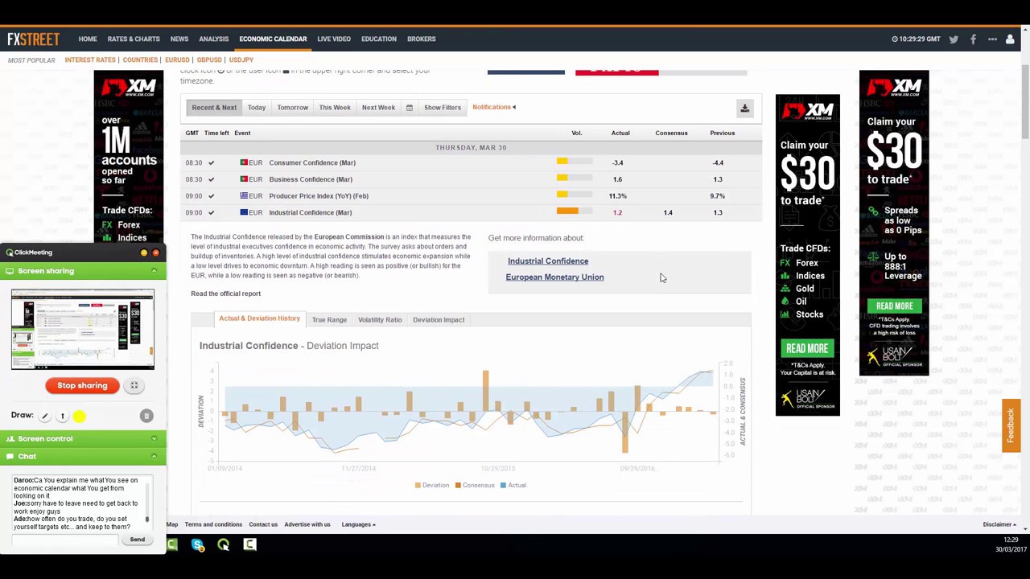The height and width of the screenshot is (579, 1030).
Task: Select Actual & Deviation History tab
Action: (x=259, y=319)
